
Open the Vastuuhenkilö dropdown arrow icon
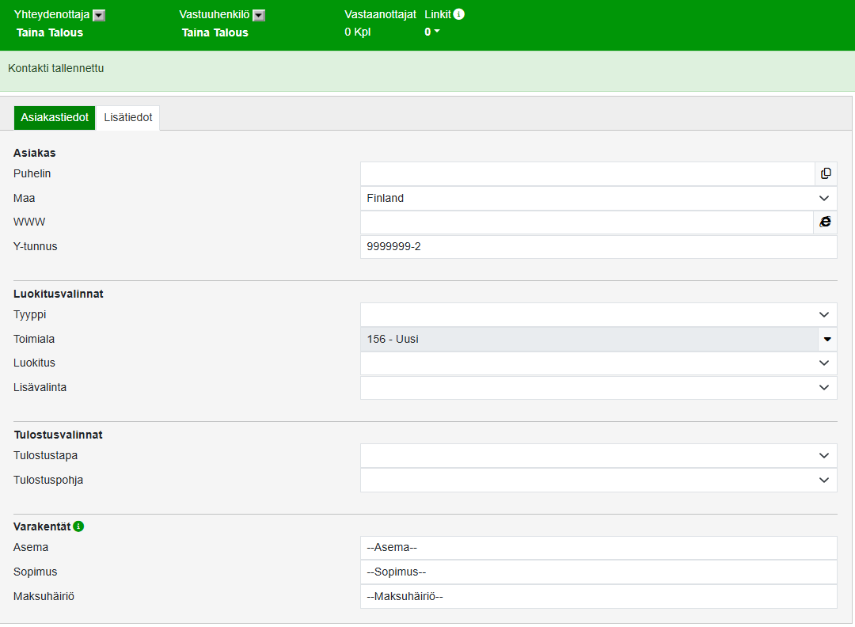(258, 15)
